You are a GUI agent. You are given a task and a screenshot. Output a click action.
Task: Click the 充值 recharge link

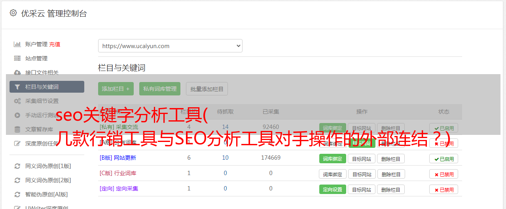click(55, 44)
